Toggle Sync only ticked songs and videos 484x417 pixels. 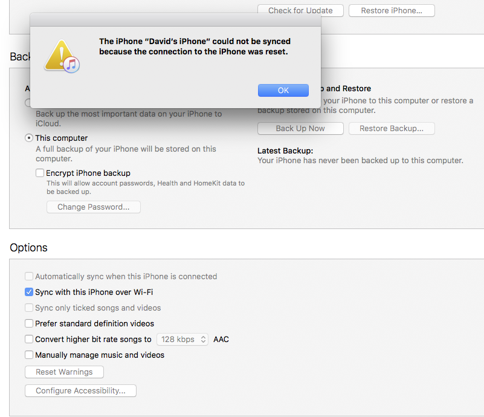click(x=29, y=308)
